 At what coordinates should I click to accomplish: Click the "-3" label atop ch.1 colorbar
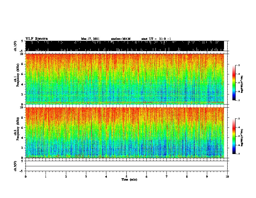239,65
